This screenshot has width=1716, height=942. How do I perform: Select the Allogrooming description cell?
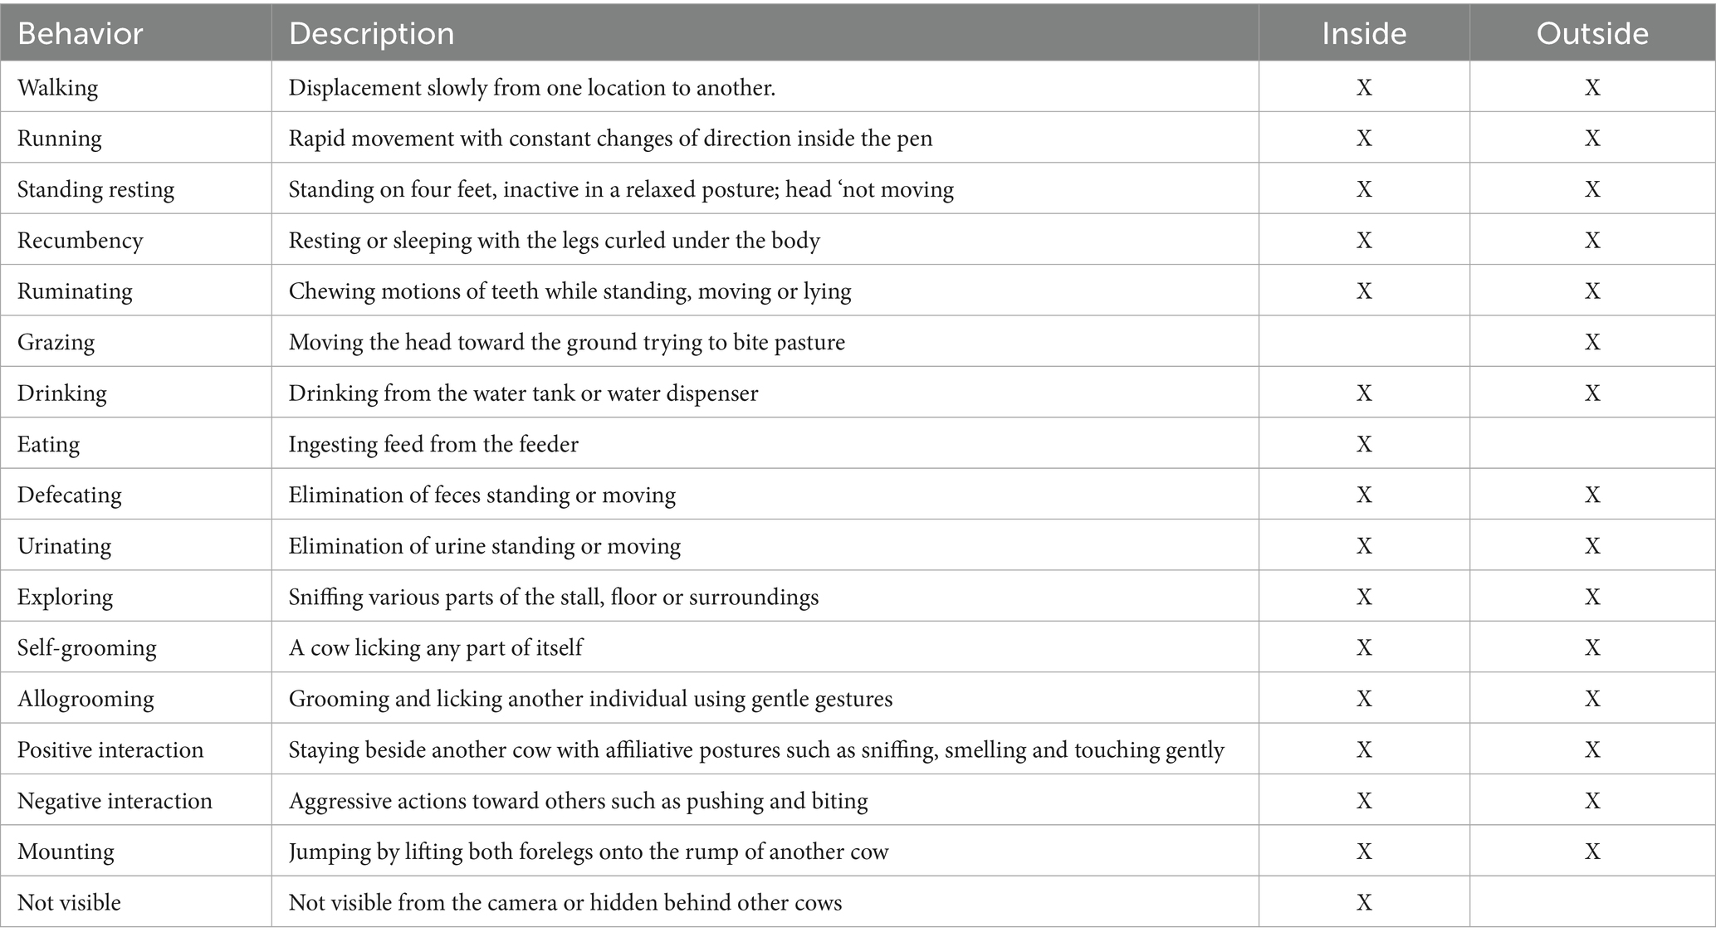click(590, 699)
